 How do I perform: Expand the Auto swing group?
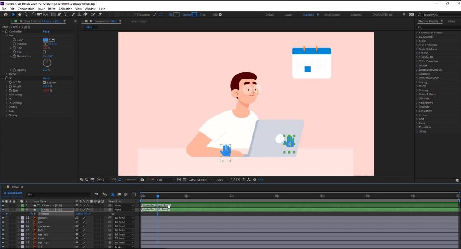7,95
